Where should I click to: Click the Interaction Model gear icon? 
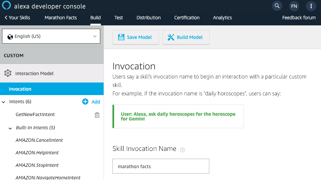(x=8, y=73)
